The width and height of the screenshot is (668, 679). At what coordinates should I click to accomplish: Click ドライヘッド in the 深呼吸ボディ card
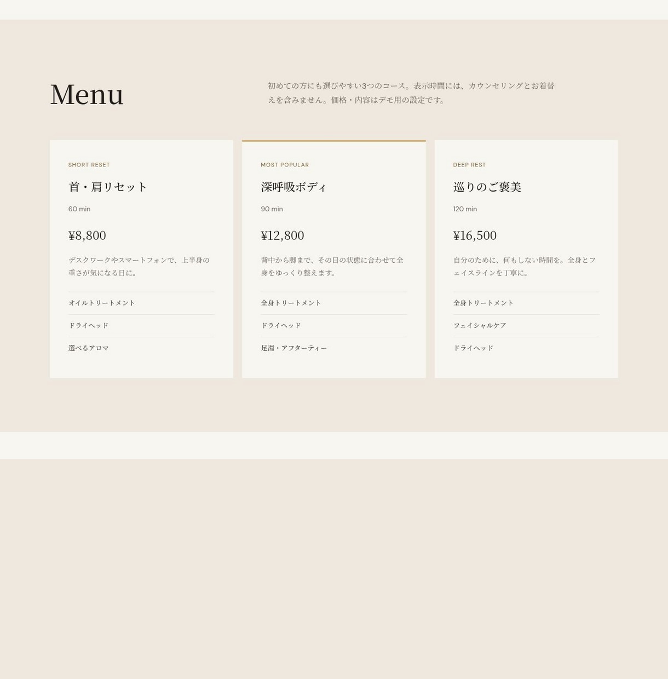coord(281,325)
